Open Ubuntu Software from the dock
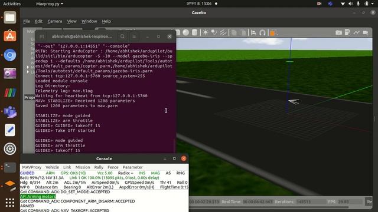The width and height of the screenshot is (378, 212). 10,36
